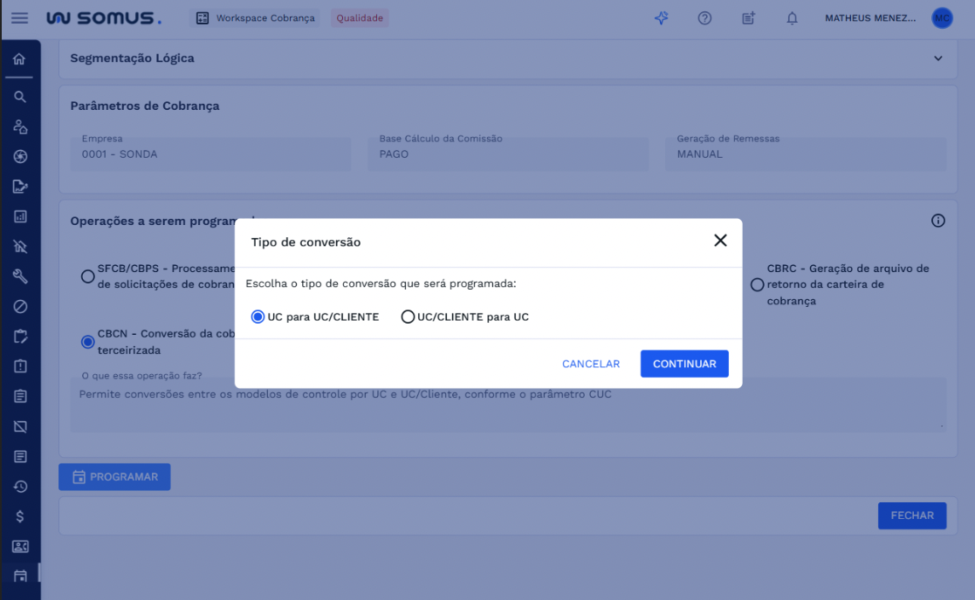
Task: Click the AI sparkle icon in header
Action: (661, 18)
